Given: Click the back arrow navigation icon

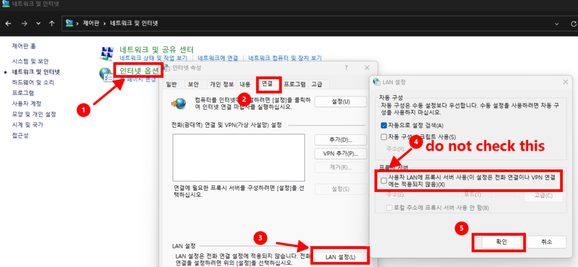Looking at the screenshot, I should (8, 23).
